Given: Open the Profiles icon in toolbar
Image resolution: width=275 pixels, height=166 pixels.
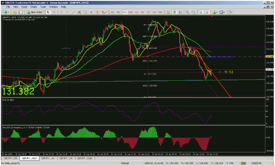Looking at the screenshot, I should click(14, 12).
